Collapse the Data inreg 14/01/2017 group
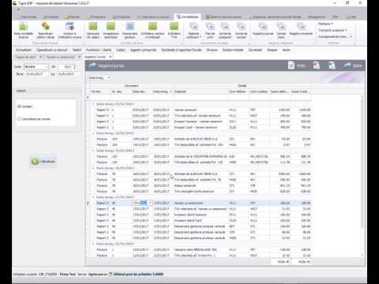 (x=92, y=133)
